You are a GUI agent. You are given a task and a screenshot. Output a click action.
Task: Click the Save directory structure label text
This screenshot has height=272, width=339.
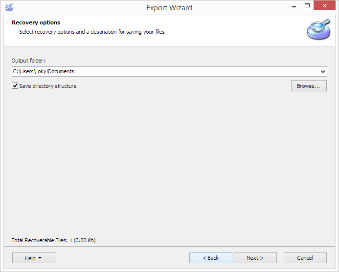(x=48, y=86)
